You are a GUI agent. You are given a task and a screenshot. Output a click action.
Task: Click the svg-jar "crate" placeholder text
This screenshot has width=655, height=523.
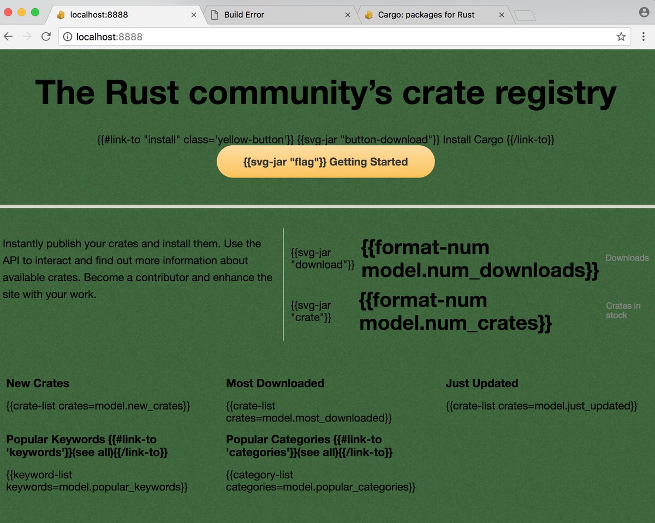click(312, 311)
